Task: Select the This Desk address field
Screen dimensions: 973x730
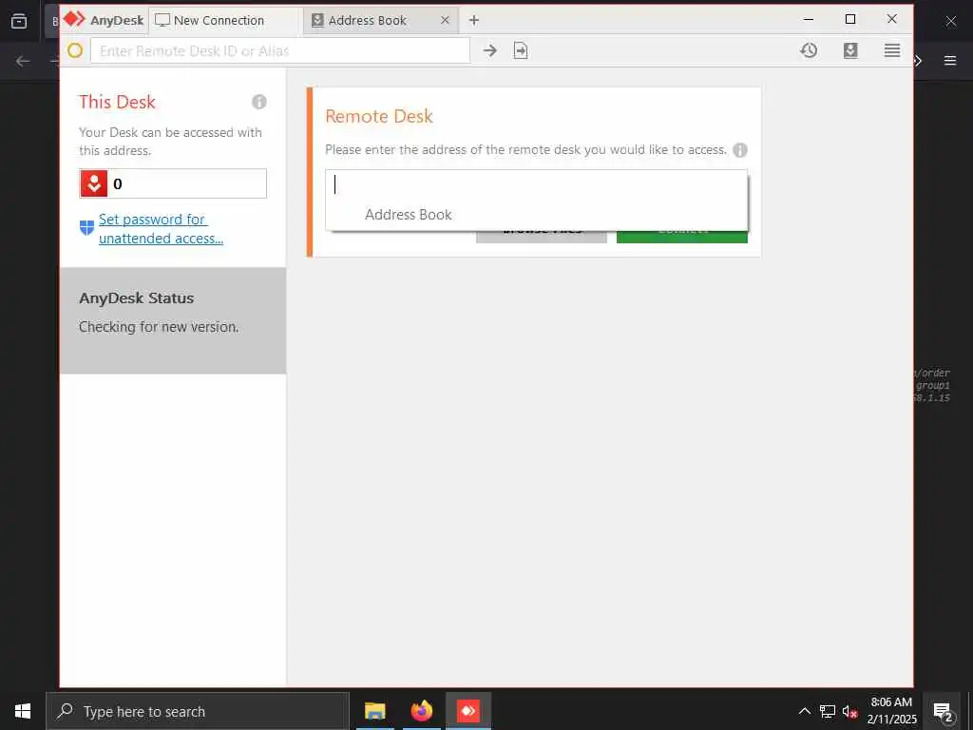Action: coord(173,183)
